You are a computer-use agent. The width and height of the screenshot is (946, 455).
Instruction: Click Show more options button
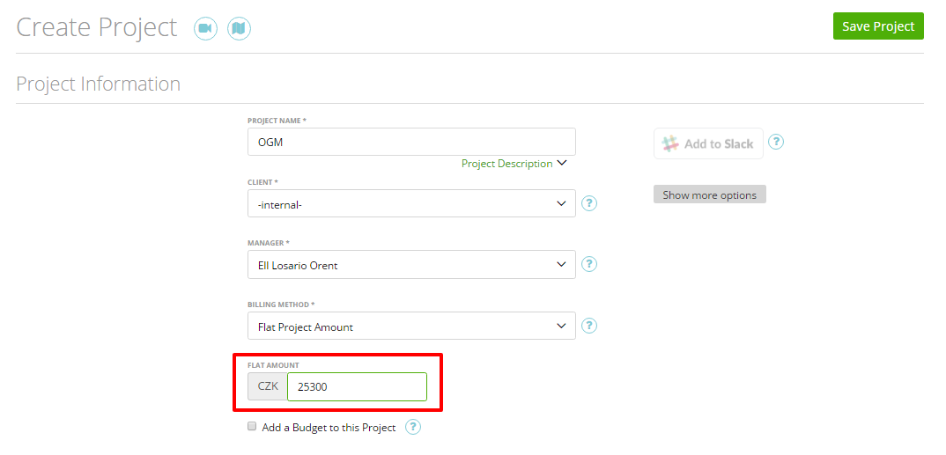tap(710, 194)
